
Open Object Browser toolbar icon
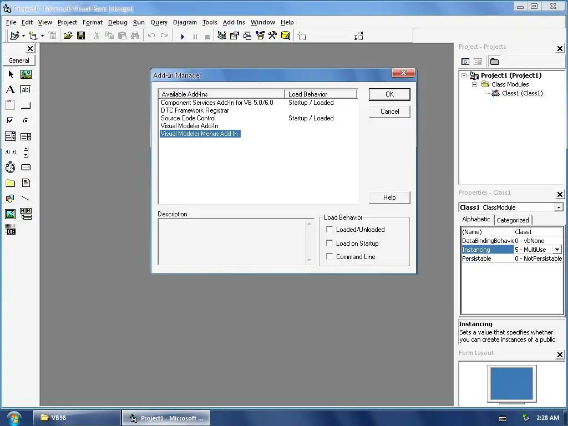click(260, 35)
